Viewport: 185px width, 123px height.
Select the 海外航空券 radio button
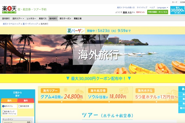tap(19, 106)
